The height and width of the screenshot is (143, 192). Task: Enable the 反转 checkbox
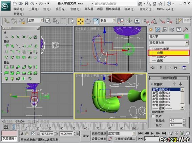pyautogui.click(x=153, y=116)
